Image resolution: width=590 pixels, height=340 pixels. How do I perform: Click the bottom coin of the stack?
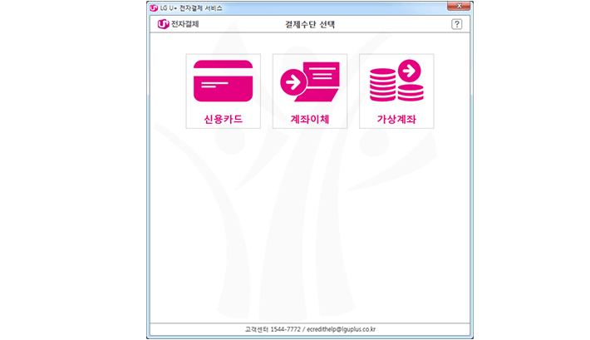click(x=383, y=97)
